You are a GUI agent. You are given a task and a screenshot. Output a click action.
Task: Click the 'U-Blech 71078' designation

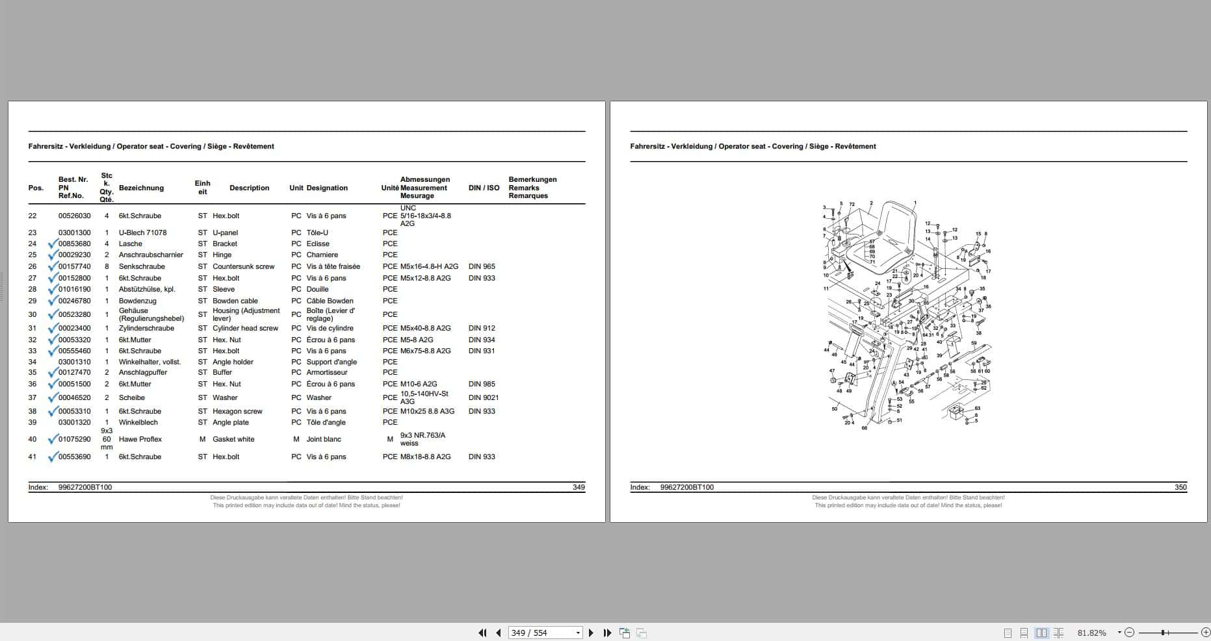142,233
